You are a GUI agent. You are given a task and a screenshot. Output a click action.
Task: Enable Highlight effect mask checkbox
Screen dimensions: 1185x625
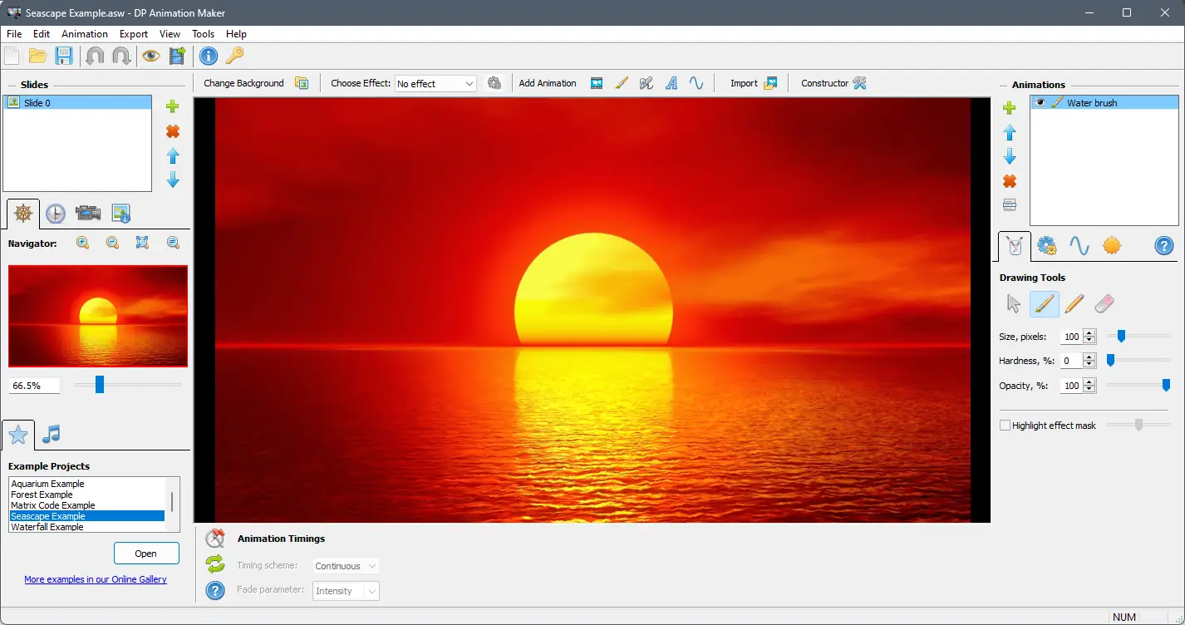(1005, 426)
